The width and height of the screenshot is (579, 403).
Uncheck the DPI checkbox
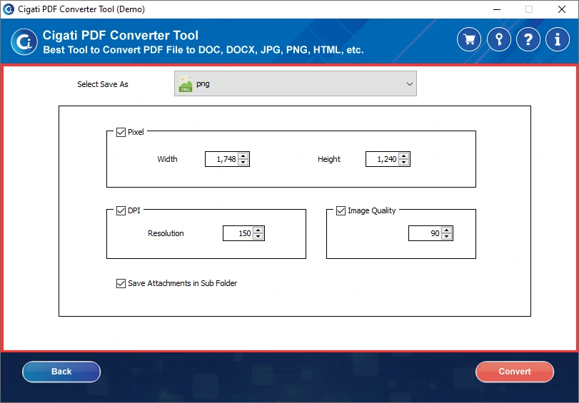pos(121,210)
